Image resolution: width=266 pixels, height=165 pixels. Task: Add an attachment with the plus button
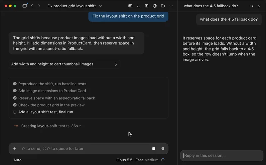[14, 149]
